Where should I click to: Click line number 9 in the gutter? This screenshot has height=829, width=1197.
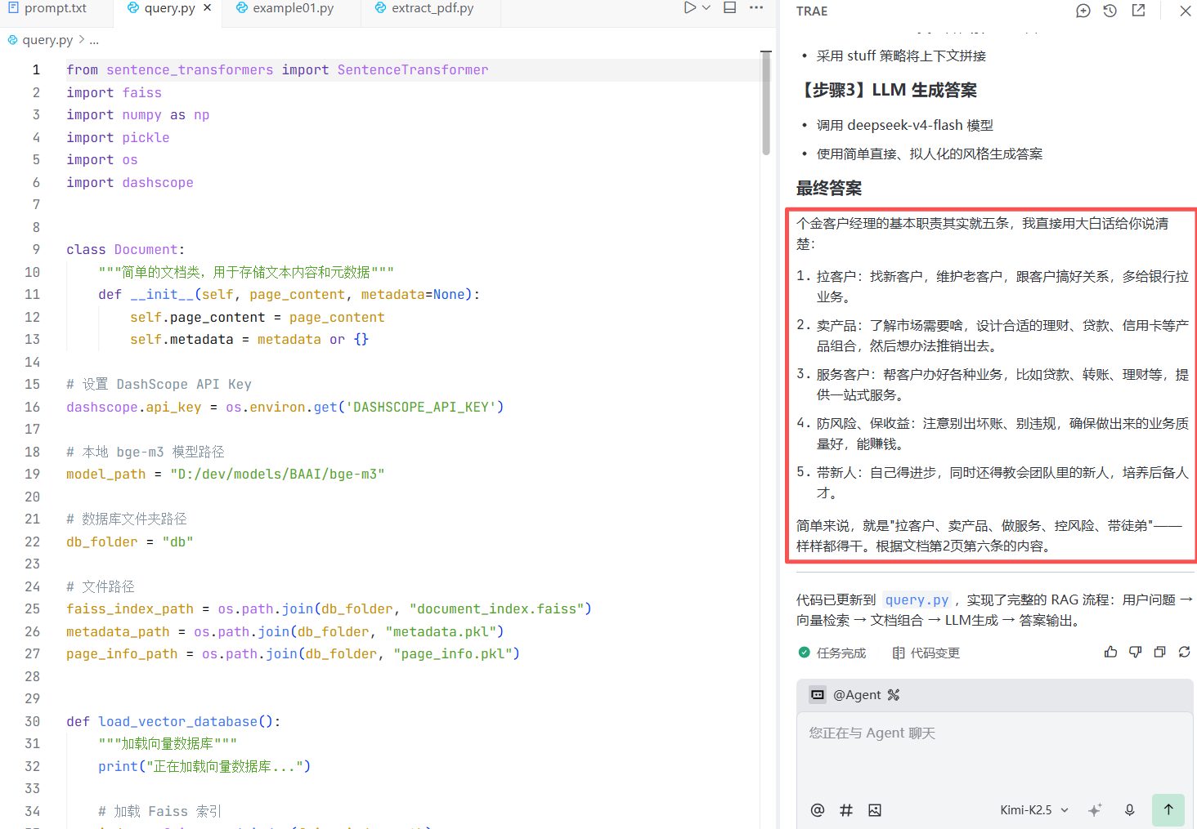(x=36, y=249)
